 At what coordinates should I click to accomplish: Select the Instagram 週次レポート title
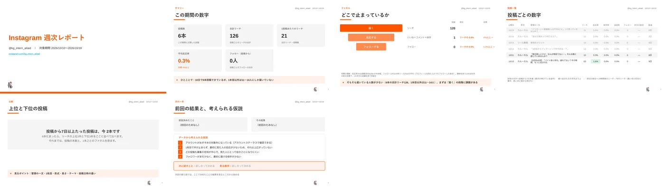47,37
